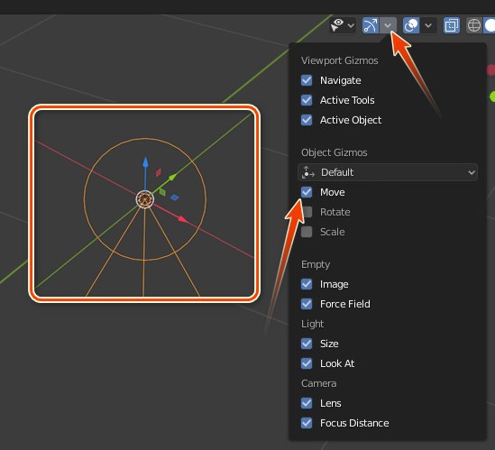The width and height of the screenshot is (495, 450).
Task: Open the Overlays dropdown arrow
Action: (x=428, y=25)
